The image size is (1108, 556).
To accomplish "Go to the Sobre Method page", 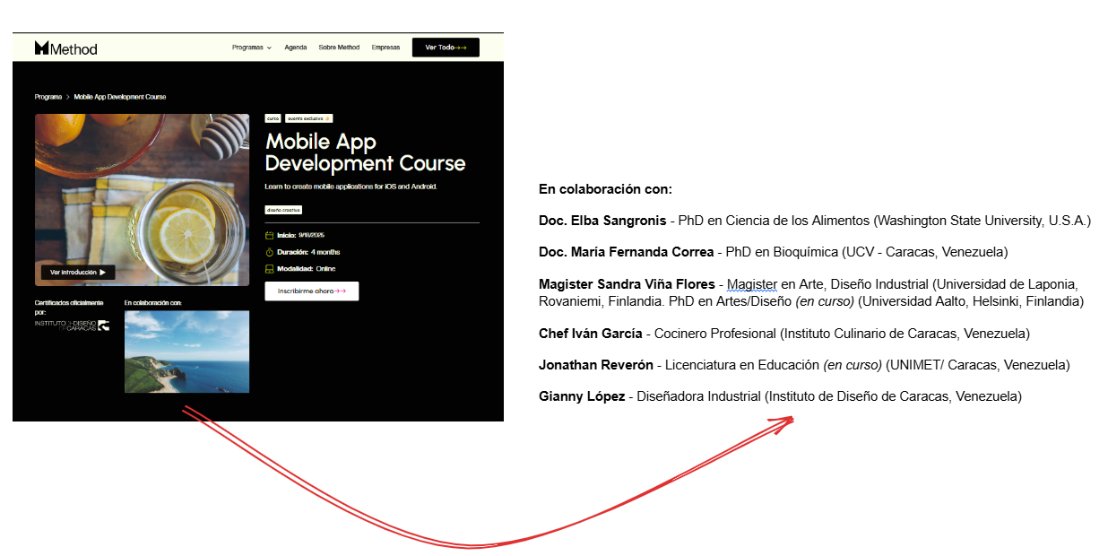I will tap(339, 48).
